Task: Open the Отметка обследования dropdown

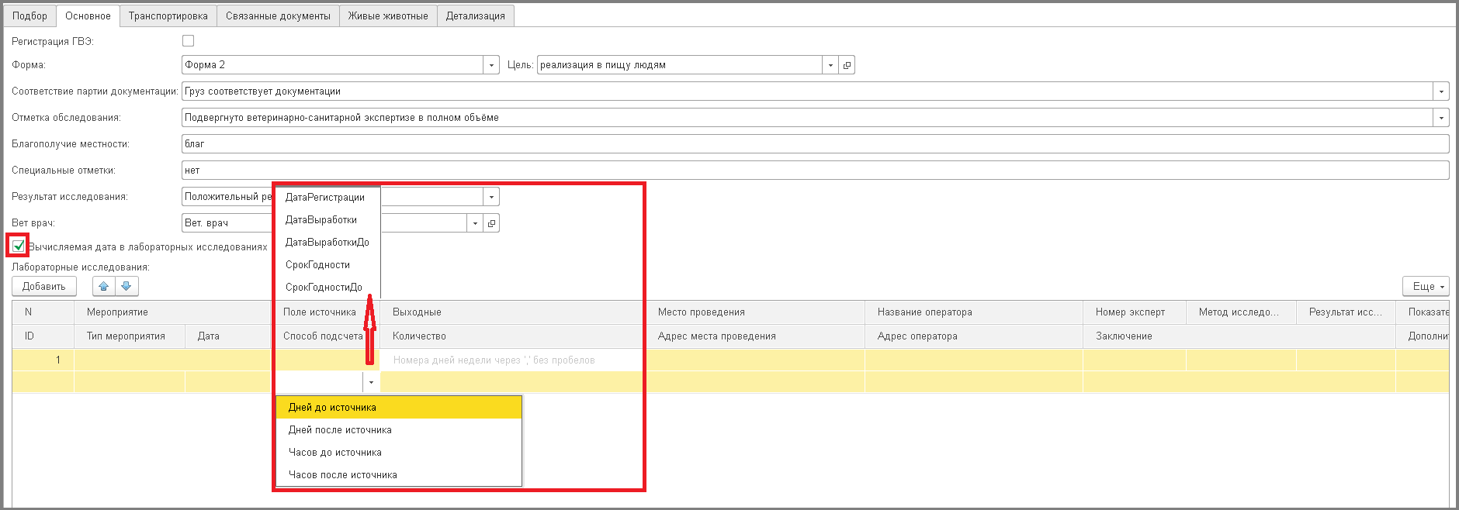Action: [x=1441, y=118]
